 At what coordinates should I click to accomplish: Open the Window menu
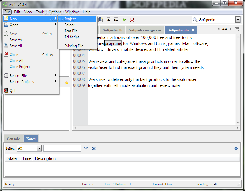72,12
